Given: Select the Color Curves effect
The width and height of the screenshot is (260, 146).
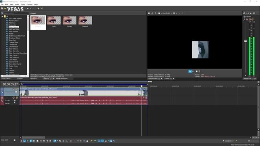Looking at the screenshot, I should pos(13,55).
